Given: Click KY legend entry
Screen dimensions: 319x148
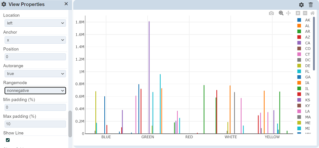Looking at the screenshot, I should click(304, 106).
